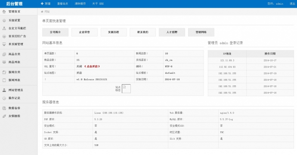Click the product count value 15

tap(78, 60)
